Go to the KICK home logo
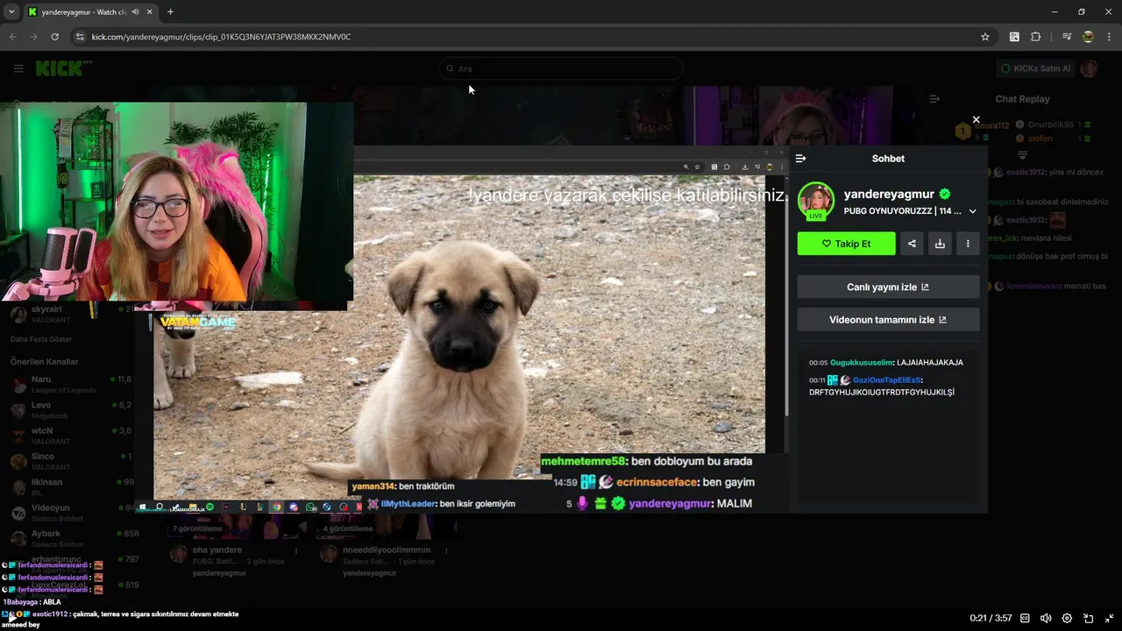 (x=60, y=68)
